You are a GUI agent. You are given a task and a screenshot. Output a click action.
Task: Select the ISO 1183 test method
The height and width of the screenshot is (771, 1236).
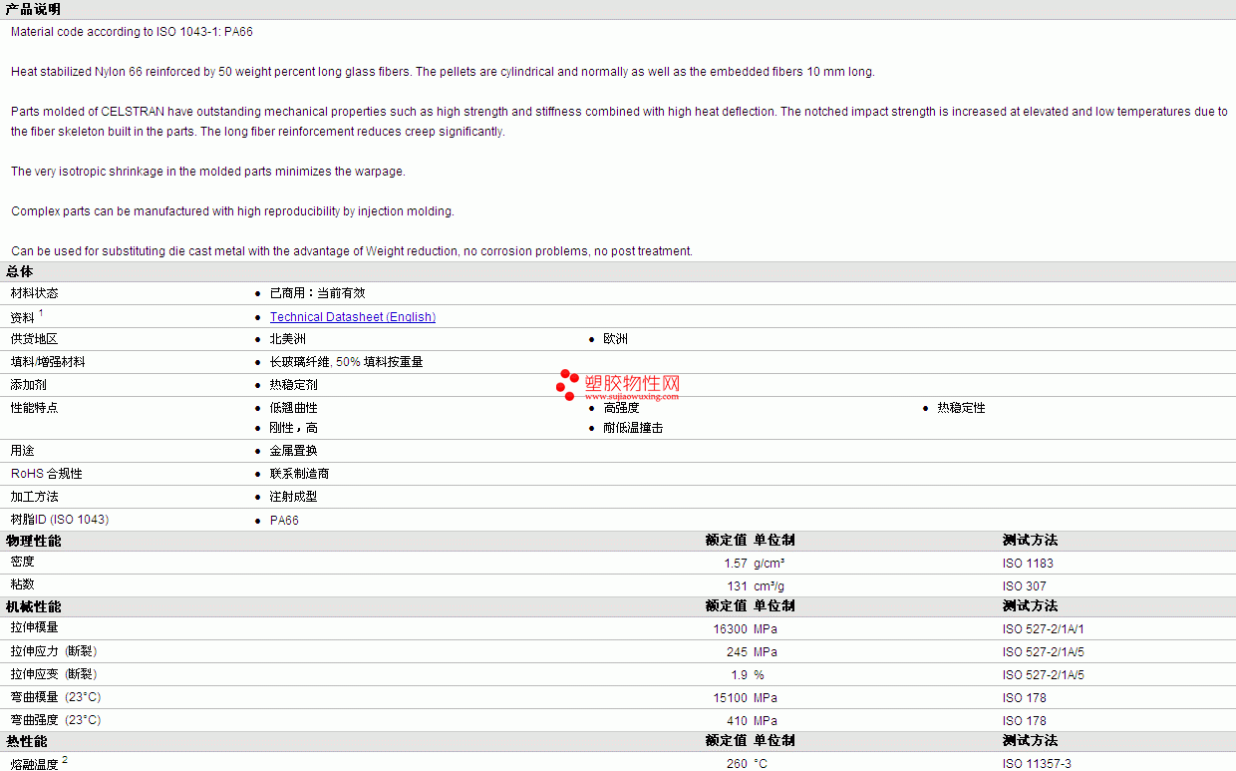1028,564
